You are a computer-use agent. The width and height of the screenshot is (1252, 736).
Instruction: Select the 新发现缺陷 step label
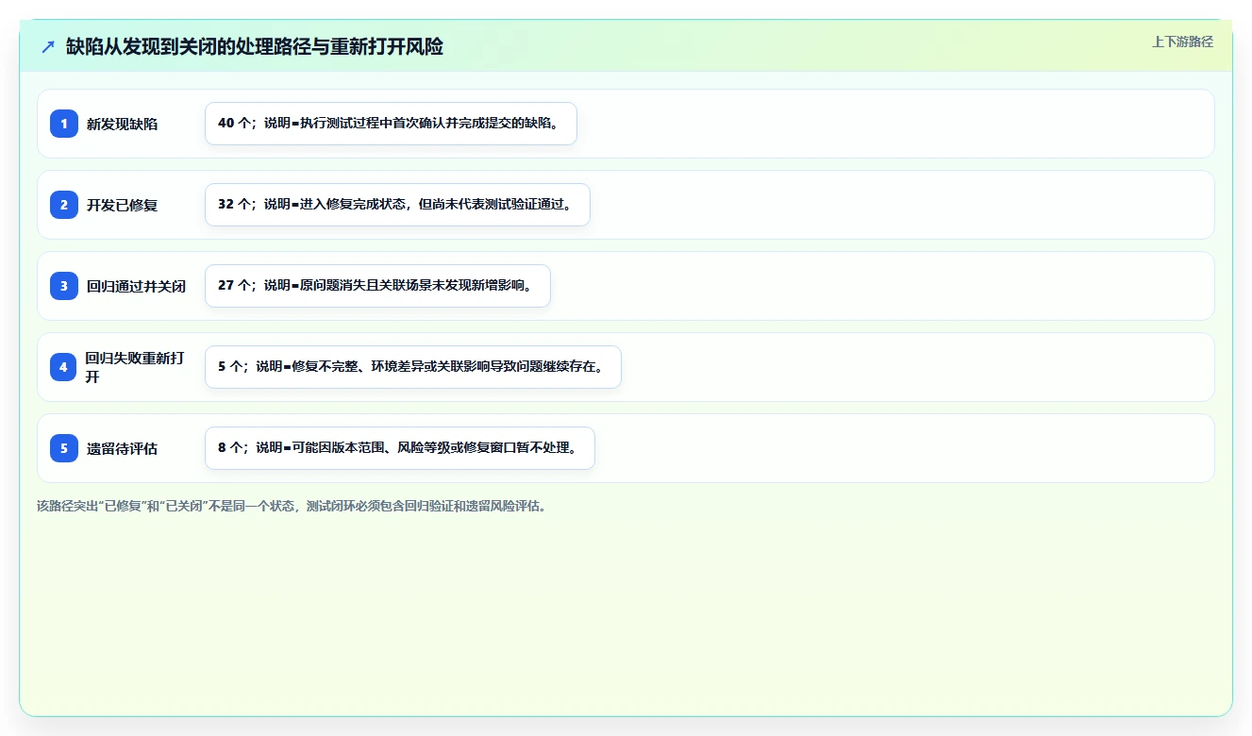point(123,125)
